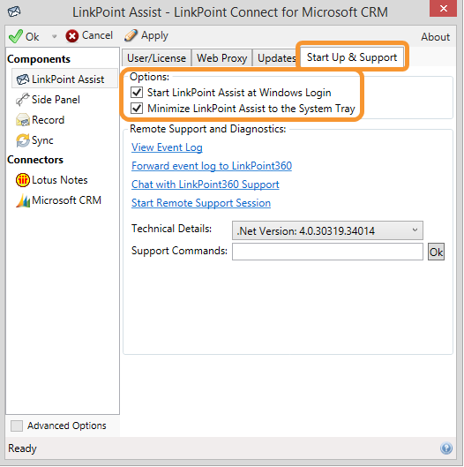Click the Apply pencil icon
Viewport: 464px width, 467px height.
pyautogui.click(x=131, y=35)
